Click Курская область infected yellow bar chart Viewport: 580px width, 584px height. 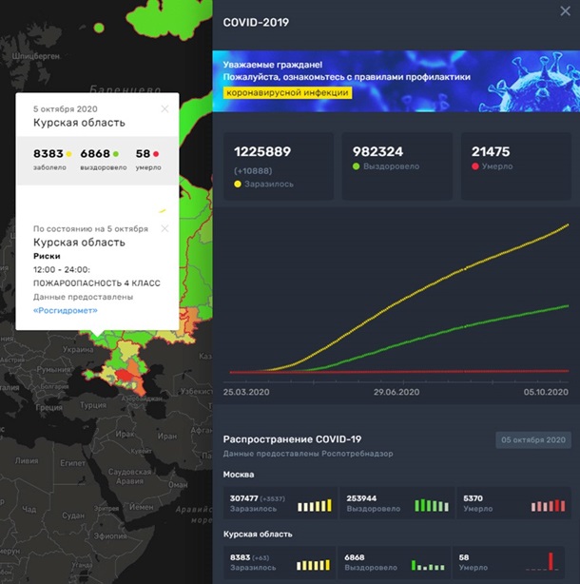coord(314,564)
